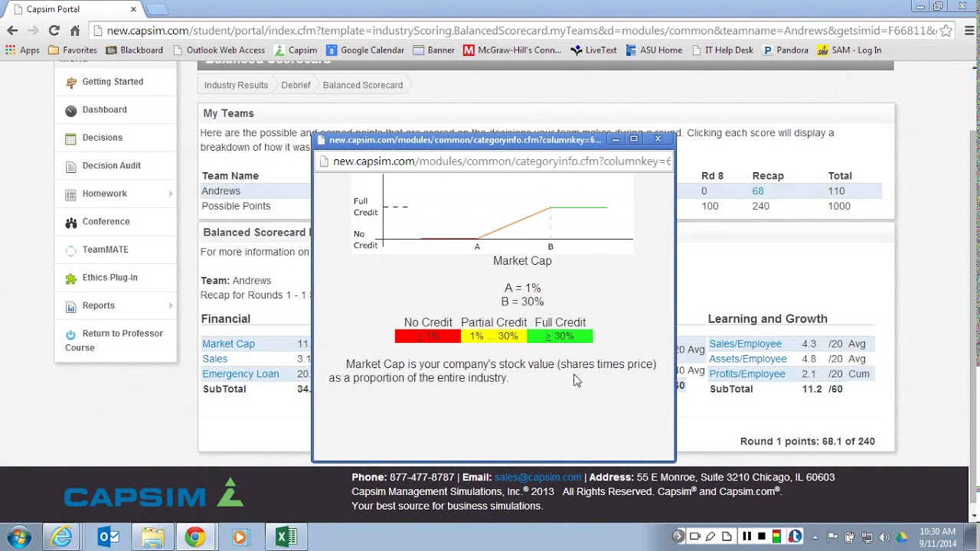This screenshot has width=980, height=551.
Task: Bookmark this page with star icon
Action: pos(946,31)
